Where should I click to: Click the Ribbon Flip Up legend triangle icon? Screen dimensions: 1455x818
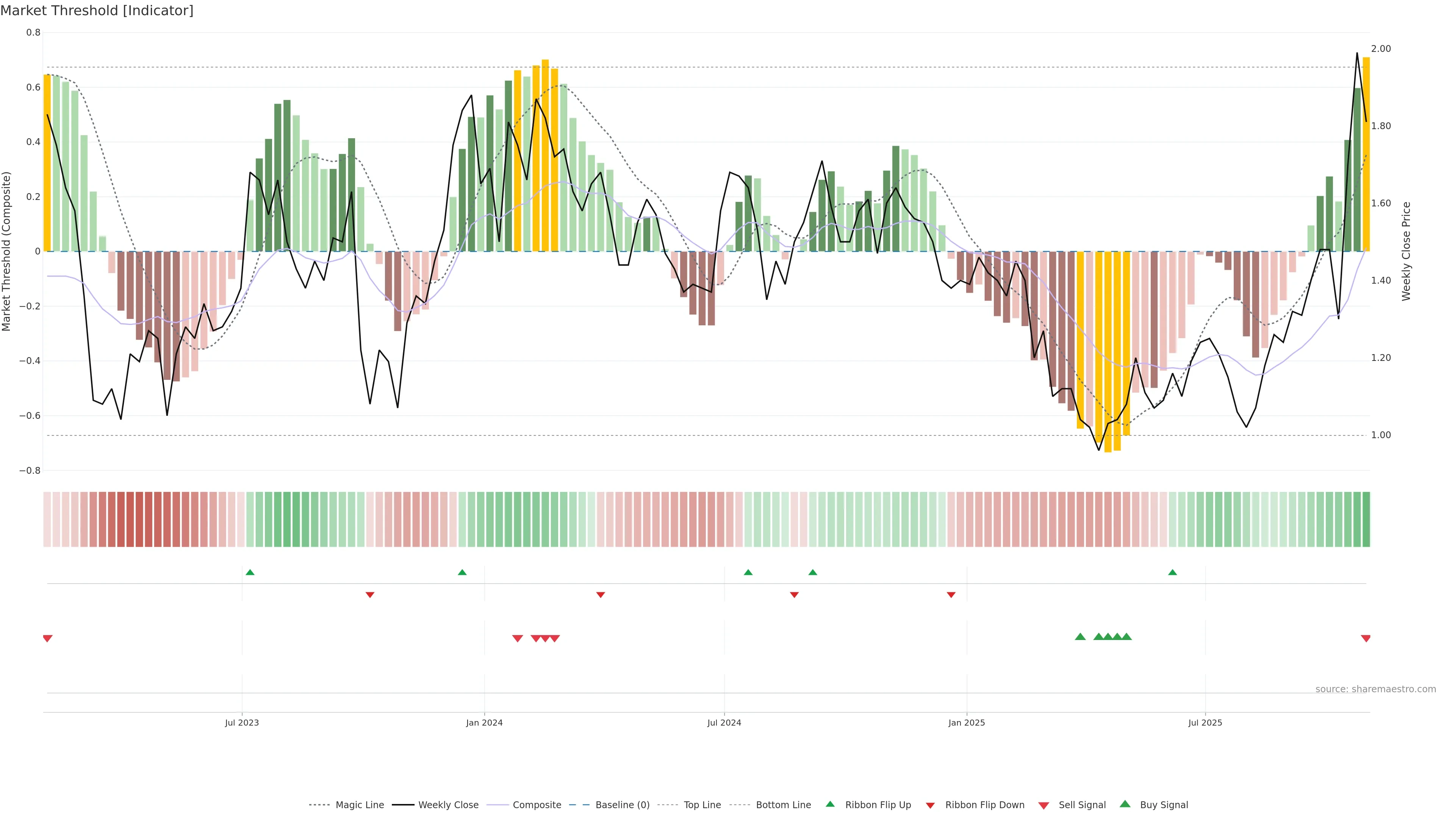(830, 804)
